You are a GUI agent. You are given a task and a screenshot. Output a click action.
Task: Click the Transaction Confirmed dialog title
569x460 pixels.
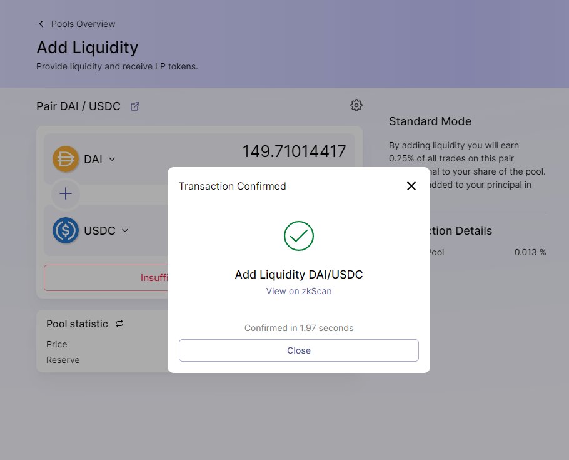pyautogui.click(x=232, y=186)
